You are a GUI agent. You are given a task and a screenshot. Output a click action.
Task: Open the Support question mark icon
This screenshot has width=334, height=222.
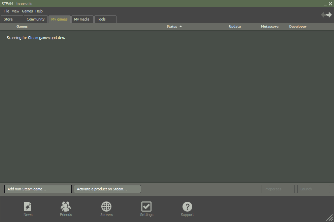tap(187, 207)
